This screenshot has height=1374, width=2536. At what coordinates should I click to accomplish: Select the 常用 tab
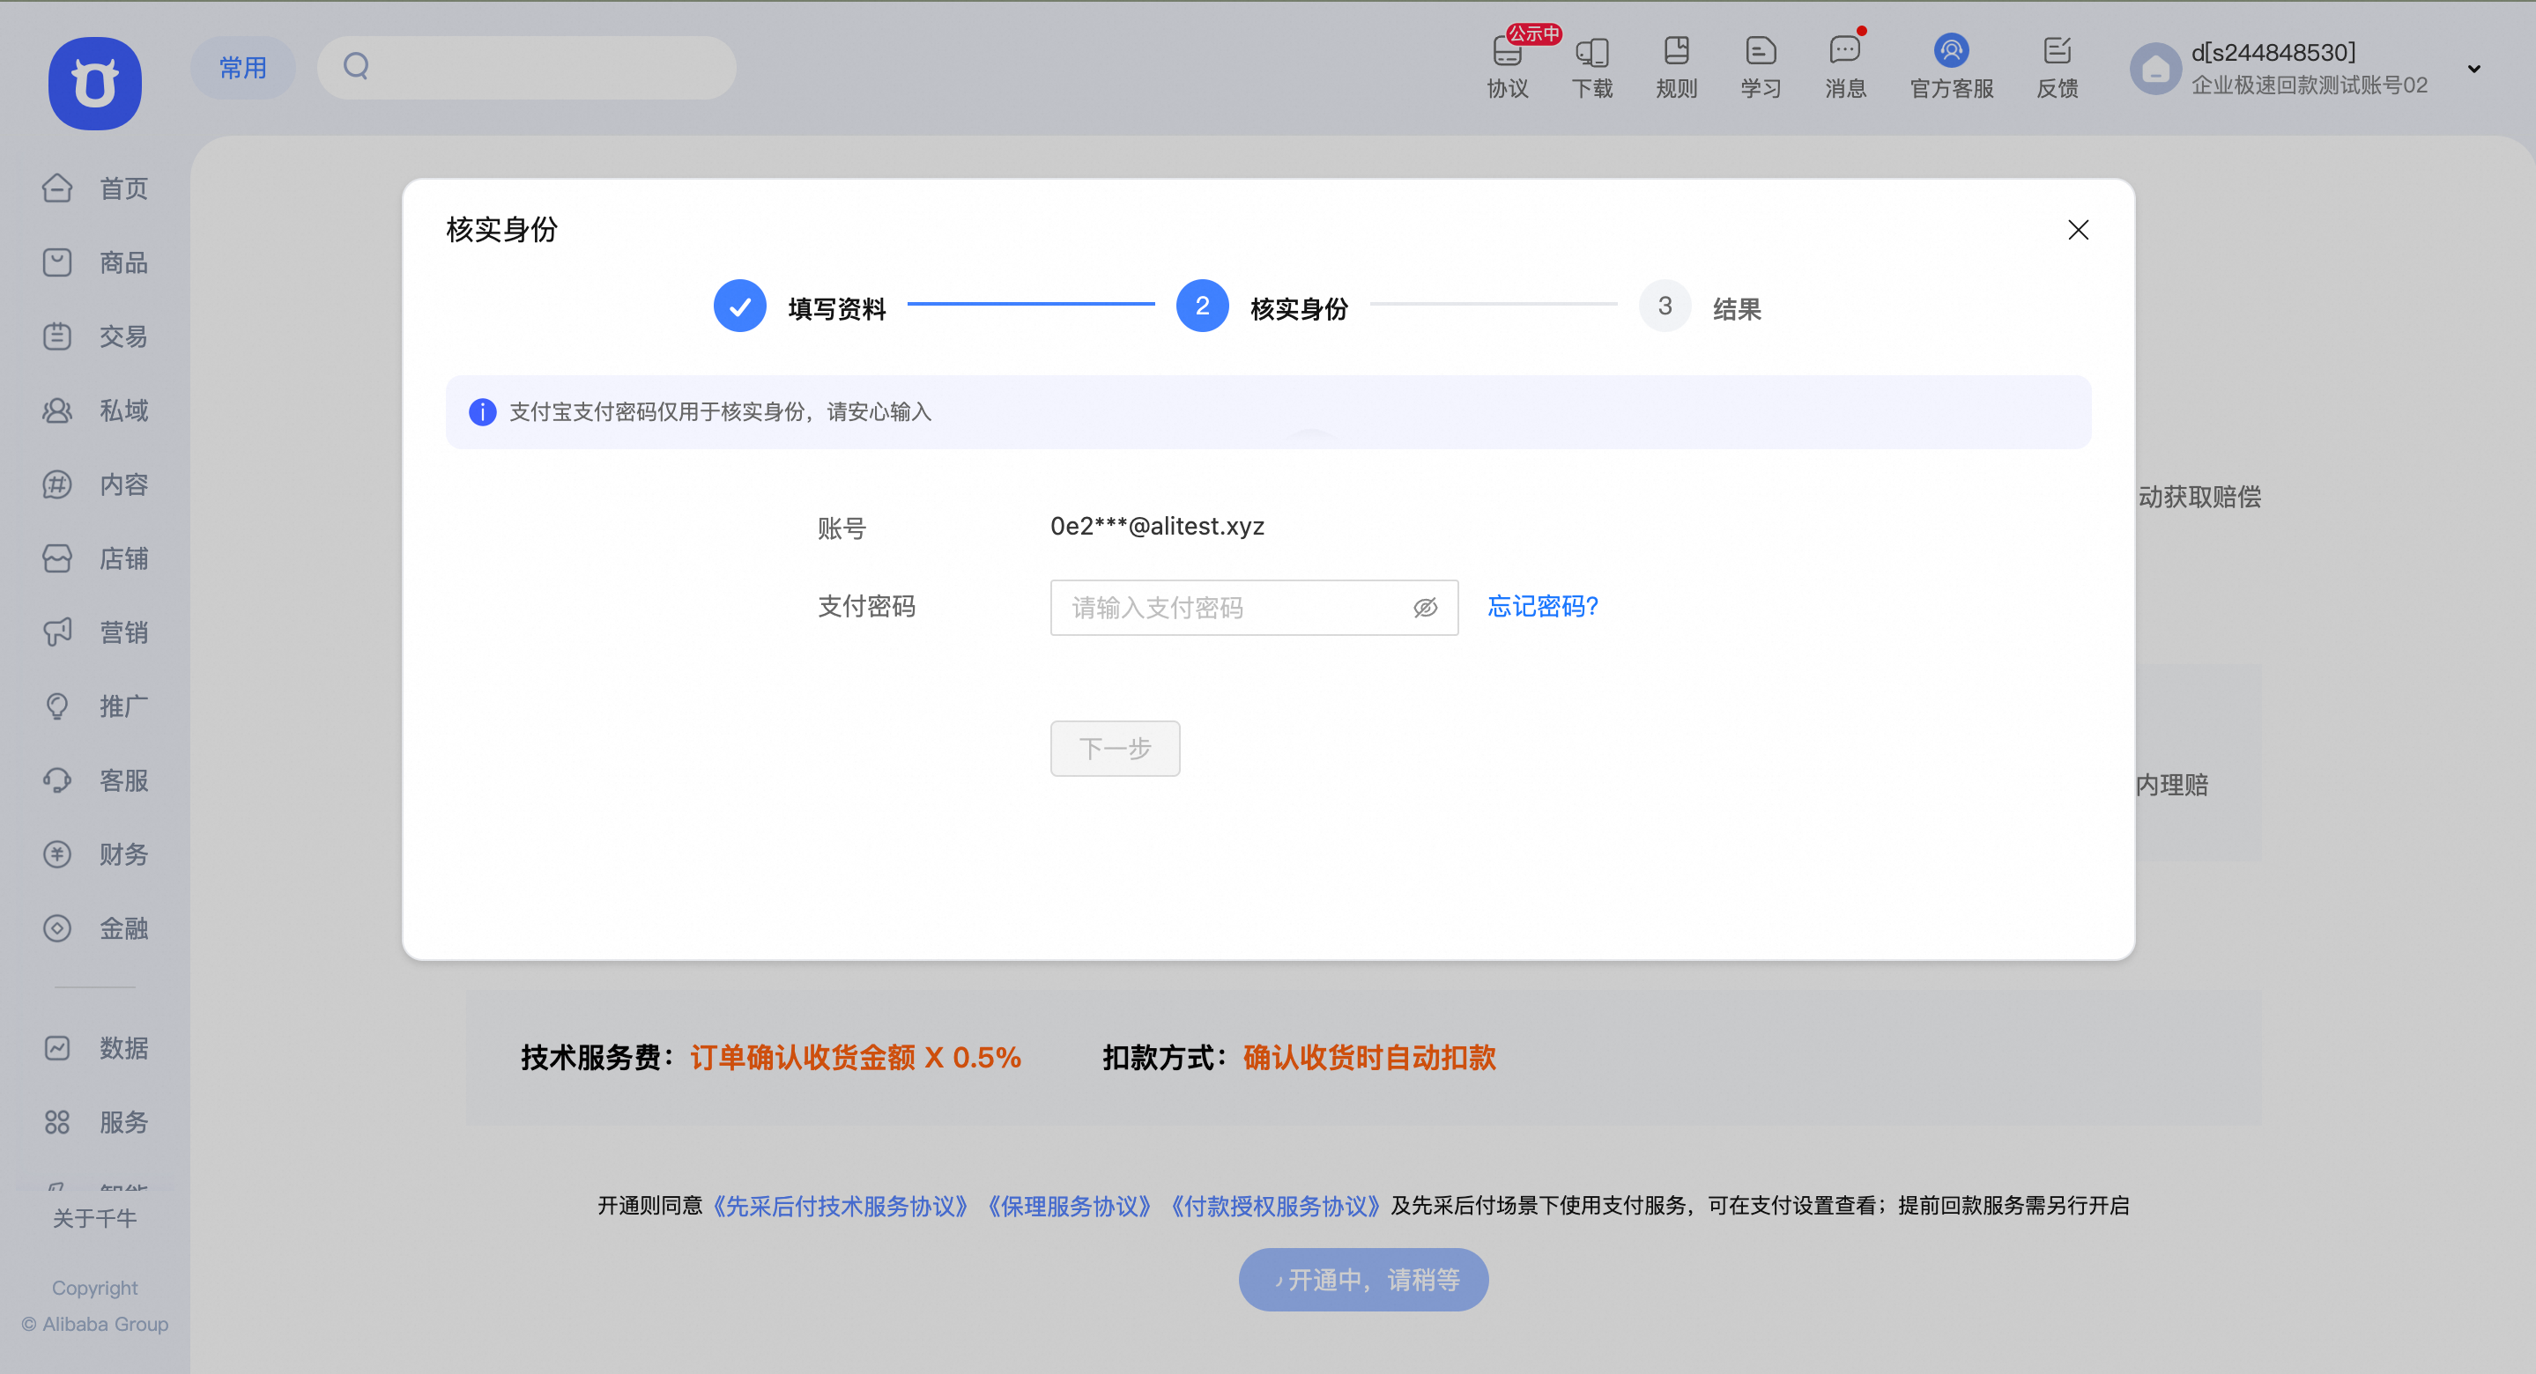[242, 67]
